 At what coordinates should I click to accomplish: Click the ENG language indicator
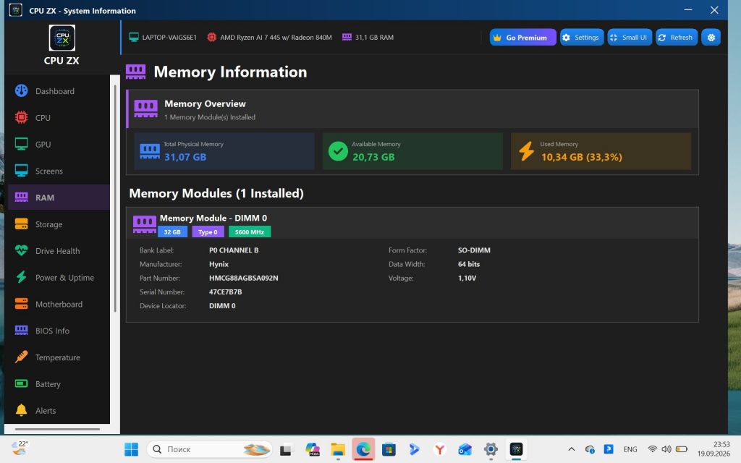point(630,449)
